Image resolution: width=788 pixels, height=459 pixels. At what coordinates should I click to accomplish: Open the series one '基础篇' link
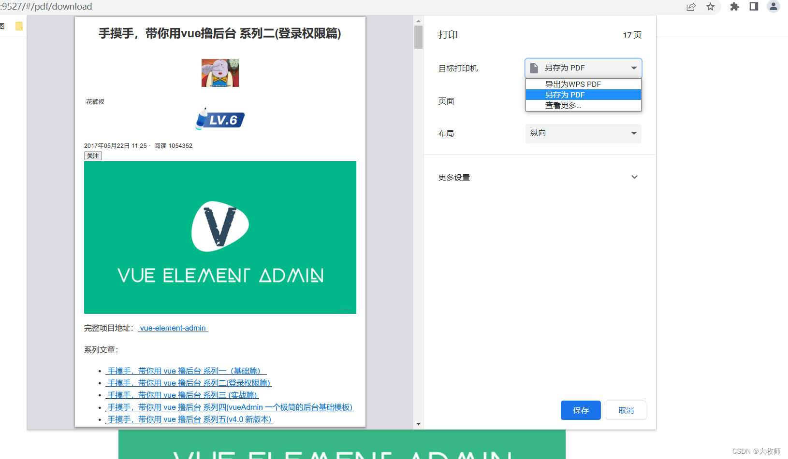coord(186,371)
